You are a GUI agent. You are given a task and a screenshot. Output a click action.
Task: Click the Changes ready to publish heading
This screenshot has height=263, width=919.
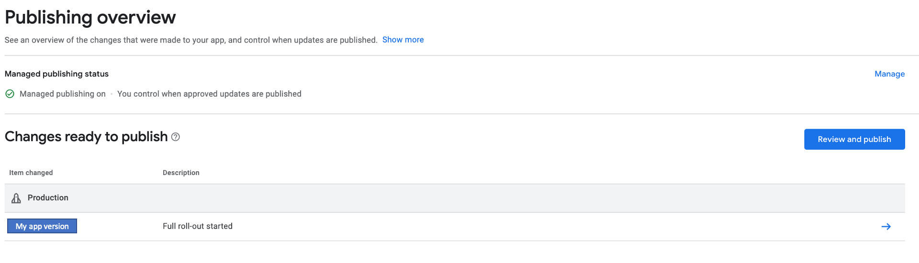pyautogui.click(x=86, y=137)
